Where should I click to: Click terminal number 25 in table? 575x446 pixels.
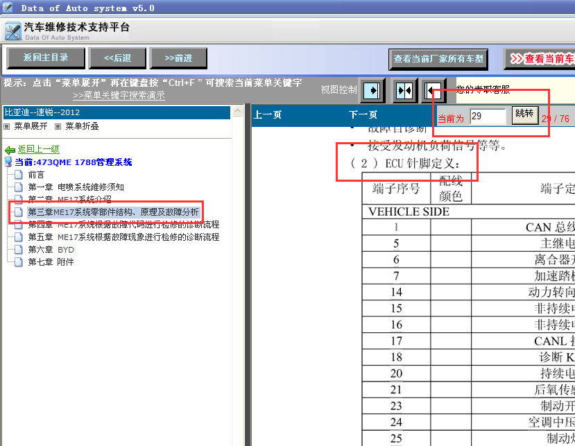pyautogui.click(x=396, y=438)
